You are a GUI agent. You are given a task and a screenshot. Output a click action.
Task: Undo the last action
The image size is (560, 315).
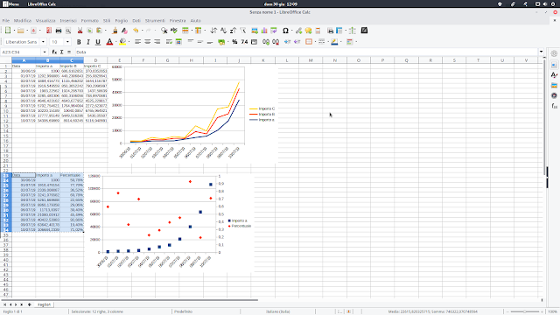[x=136, y=31]
